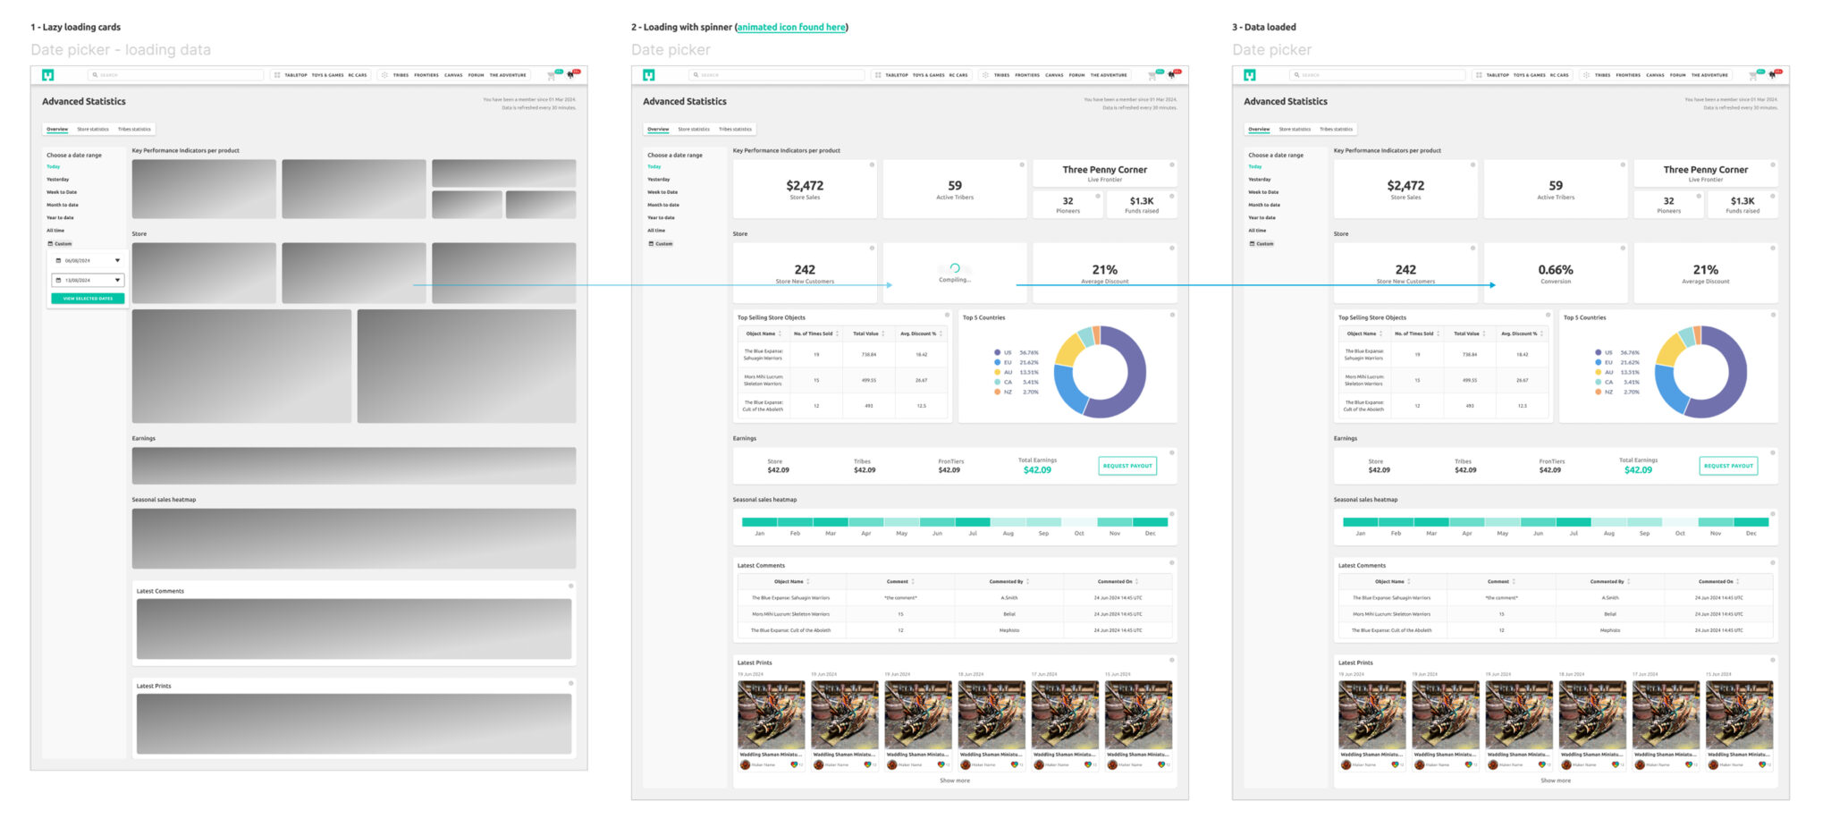This screenshot has width=1831, height=827.
Task: Click the grid icon left of TABLETOP in mockup 1
Action: [x=277, y=75]
